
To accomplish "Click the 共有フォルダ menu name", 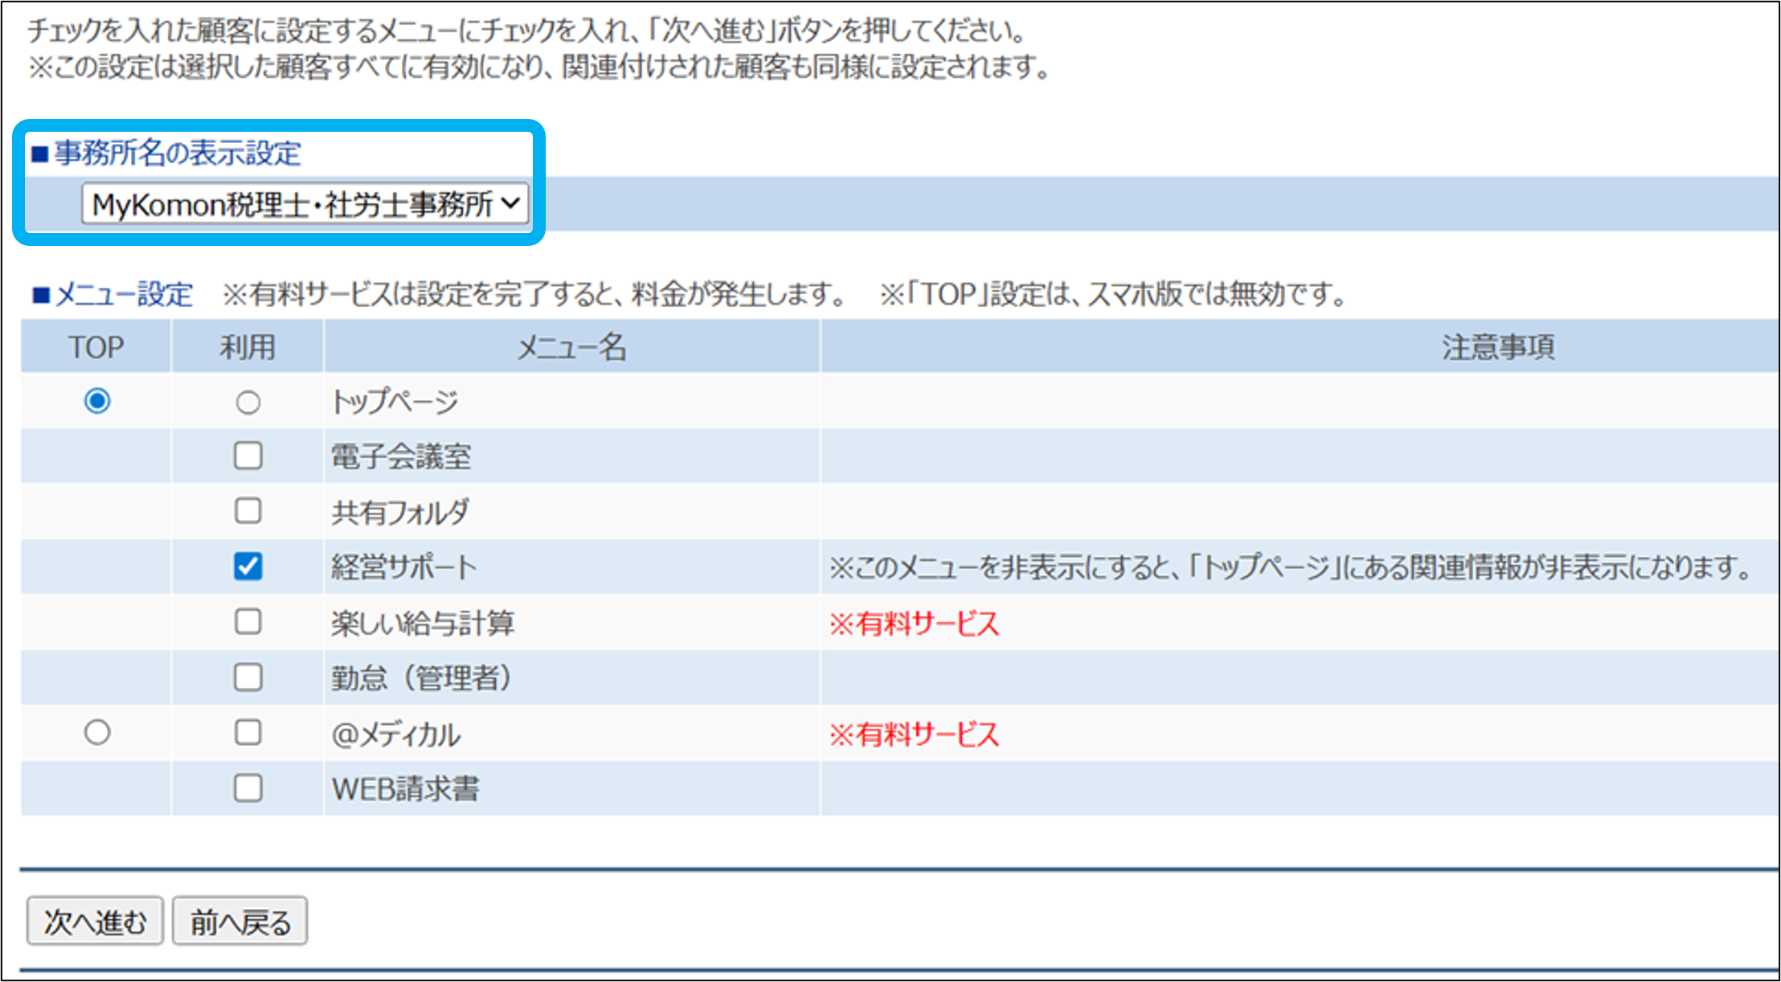I will pyautogui.click(x=400, y=512).
